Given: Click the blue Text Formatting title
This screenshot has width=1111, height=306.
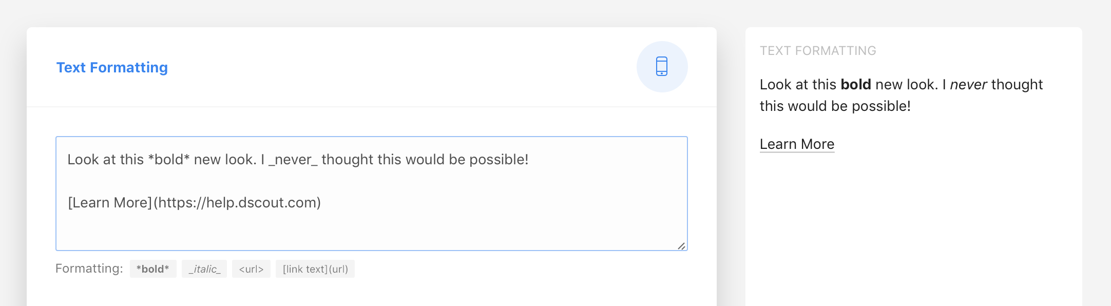Looking at the screenshot, I should (x=112, y=67).
